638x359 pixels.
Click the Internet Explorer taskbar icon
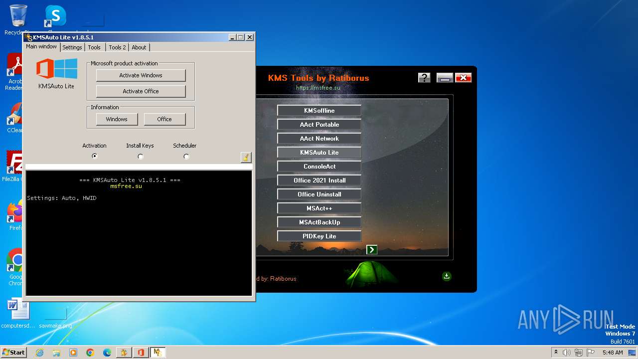[39, 353]
